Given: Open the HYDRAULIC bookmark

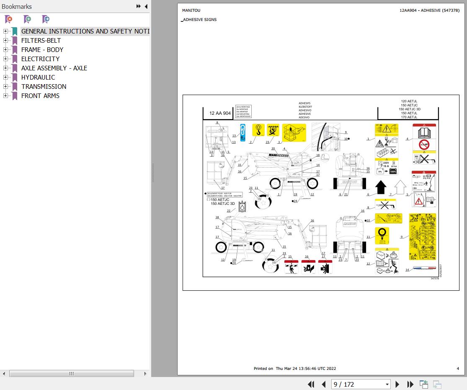Looking at the screenshot, I should click(38, 77).
